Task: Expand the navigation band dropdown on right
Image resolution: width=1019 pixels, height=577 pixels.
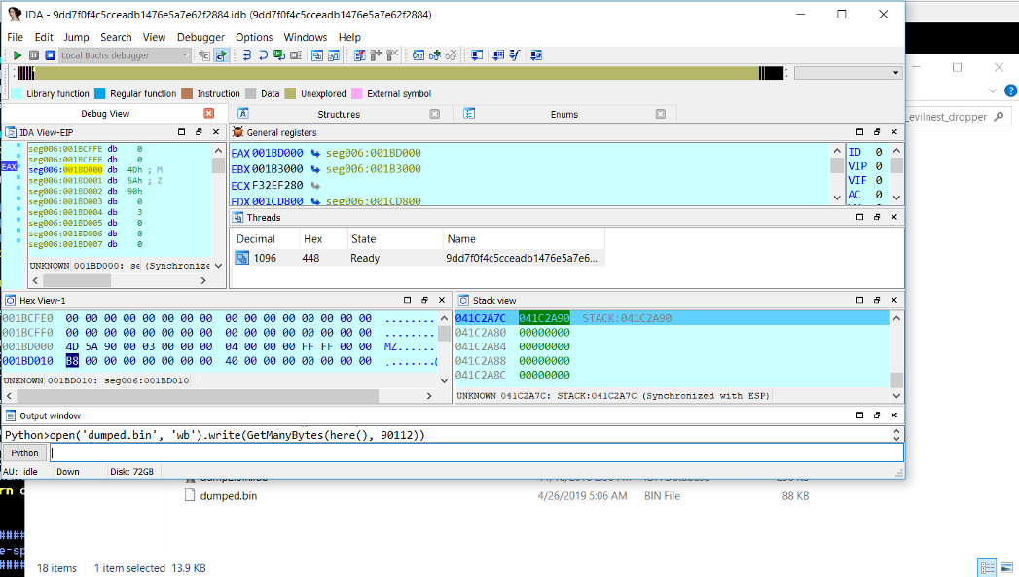Action: click(x=896, y=73)
